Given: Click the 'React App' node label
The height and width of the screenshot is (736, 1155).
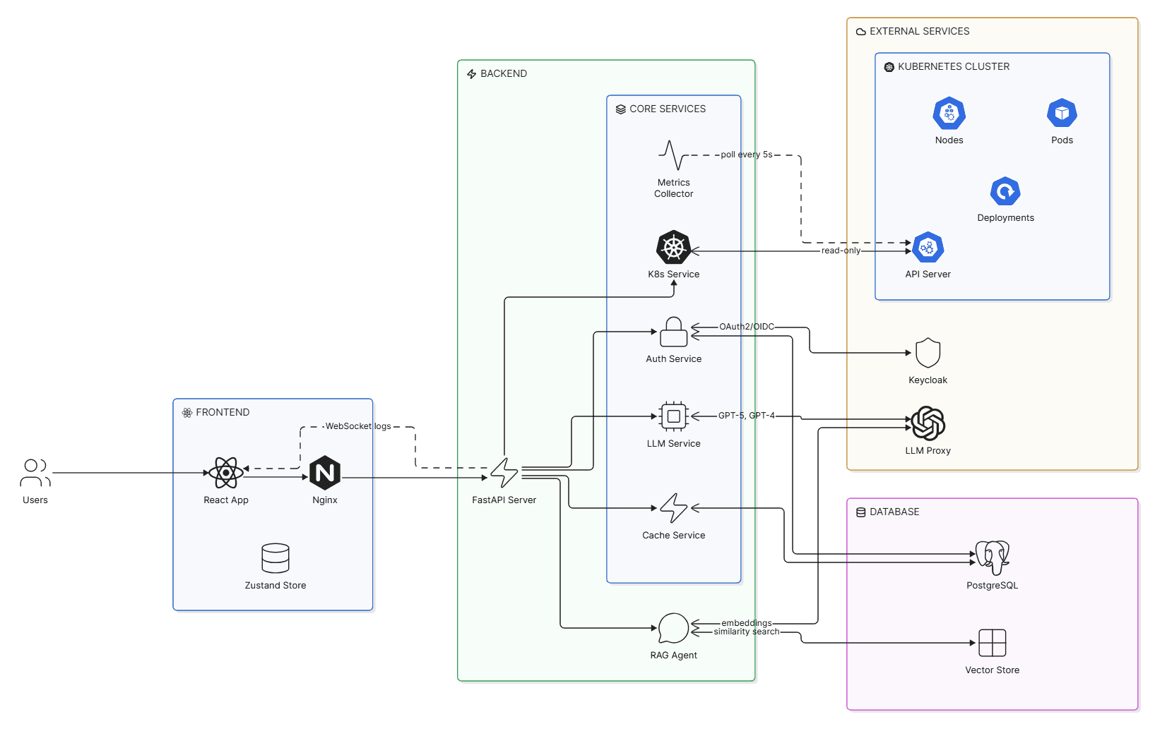Looking at the screenshot, I should point(226,500).
